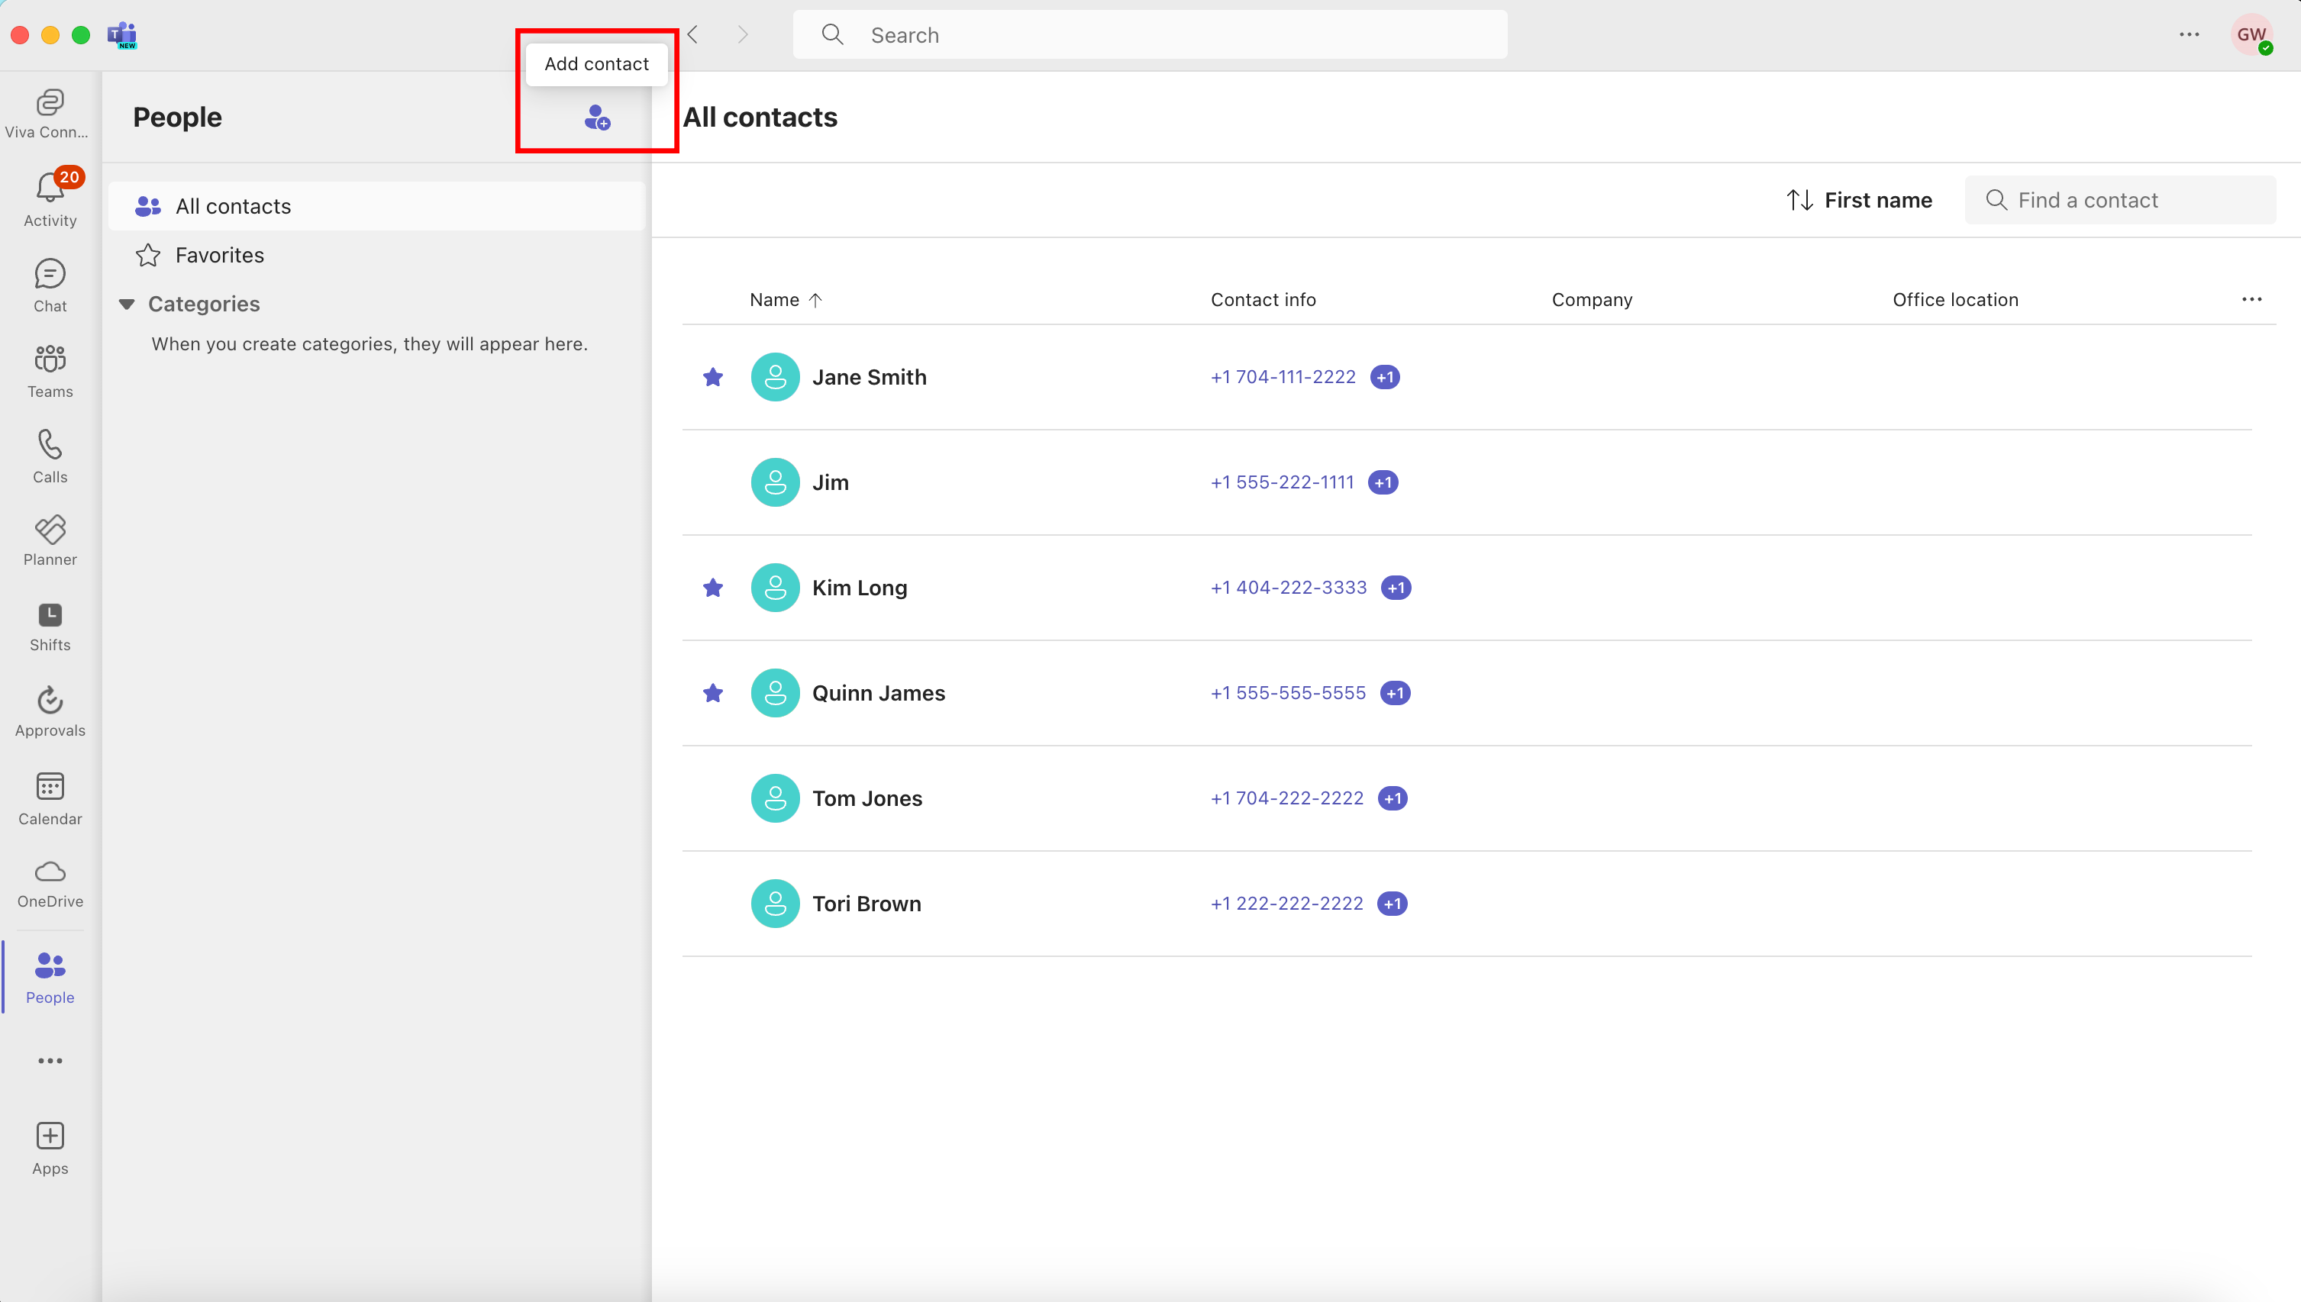This screenshot has width=2301, height=1302.
Task: Expand Quinn James's +1 contact badge
Action: (x=1395, y=693)
